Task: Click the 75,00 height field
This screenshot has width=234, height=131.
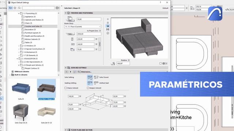Action: tap(86, 49)
